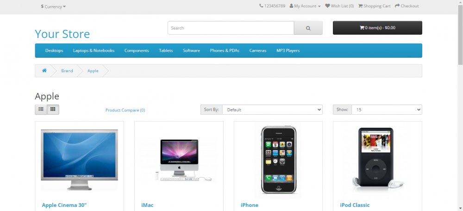
Task: Open the iMac title link
Action: [147, 205]
